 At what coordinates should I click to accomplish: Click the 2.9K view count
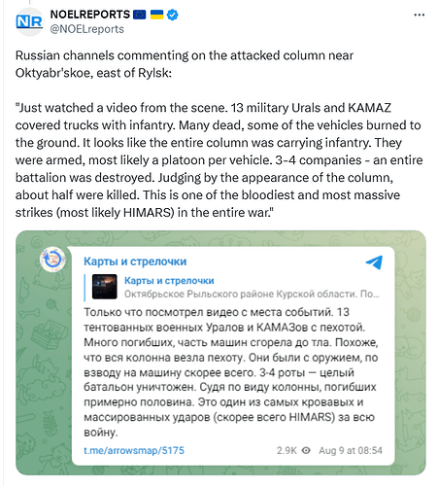pos(286,450)
